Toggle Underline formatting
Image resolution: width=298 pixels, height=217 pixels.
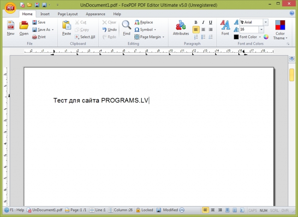click(x=210, y=22)
